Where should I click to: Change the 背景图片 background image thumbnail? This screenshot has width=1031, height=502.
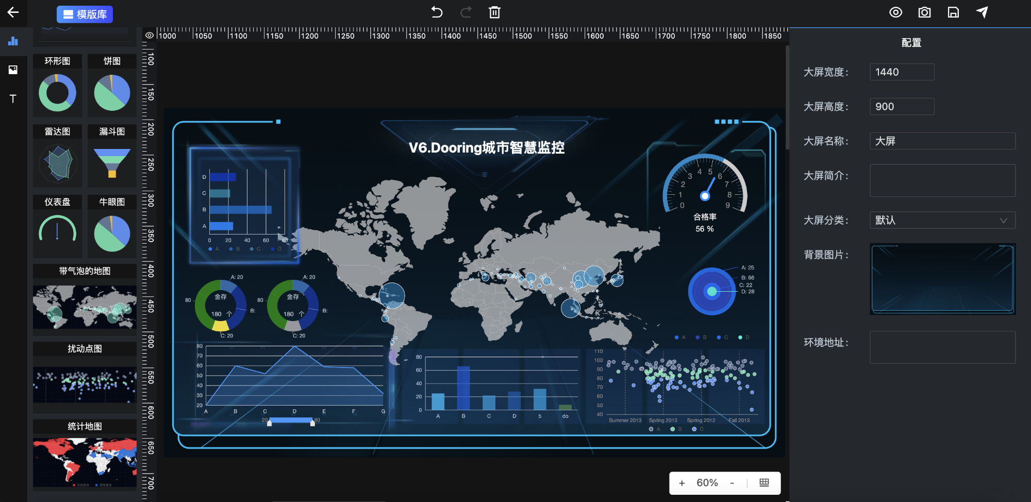pyautogui.click(x=942, y=279)
